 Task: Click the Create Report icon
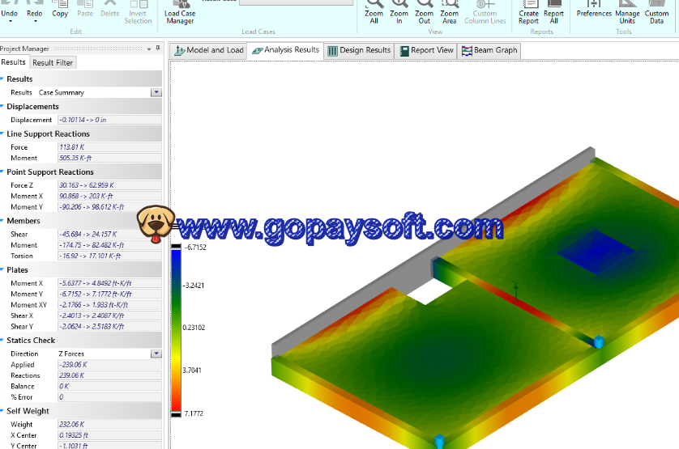coord(528,12)
